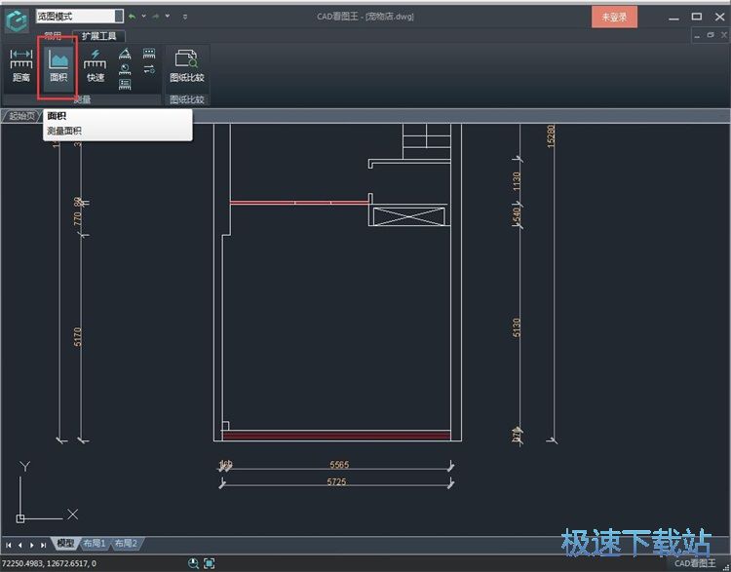Screen dimensions: 731x572
Task: Expand the quick access toolbar customize arrow
Action: coord(185,17)
